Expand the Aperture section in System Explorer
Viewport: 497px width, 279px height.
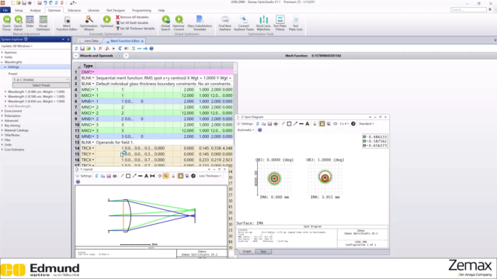click(x=2, y=53)
